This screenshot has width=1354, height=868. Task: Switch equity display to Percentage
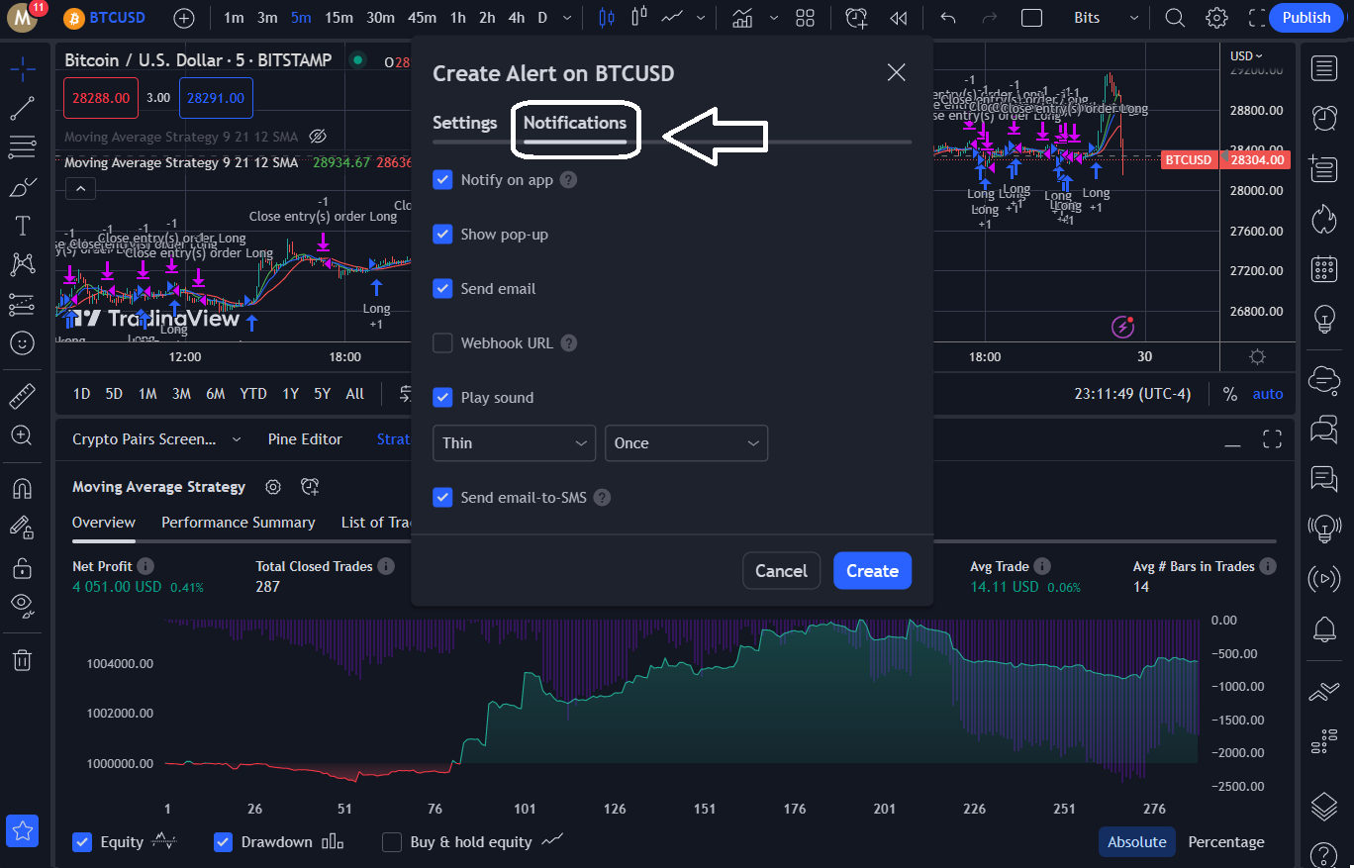(x=1225, y=841)
